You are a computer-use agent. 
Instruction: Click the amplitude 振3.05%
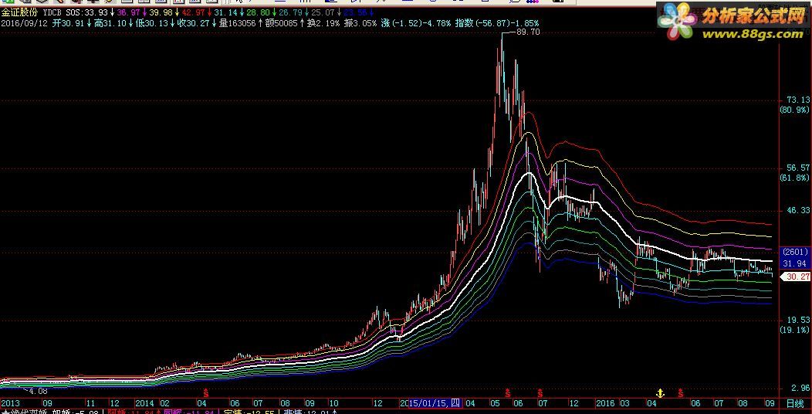pos(360,23)
